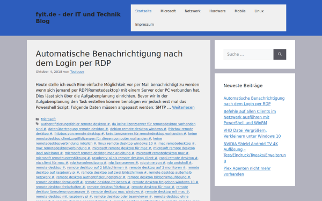
Task: Open sidebar post Plex Agenten nicht mehr vorhanden
Action: pyautogui.click(x=247, y=172)
